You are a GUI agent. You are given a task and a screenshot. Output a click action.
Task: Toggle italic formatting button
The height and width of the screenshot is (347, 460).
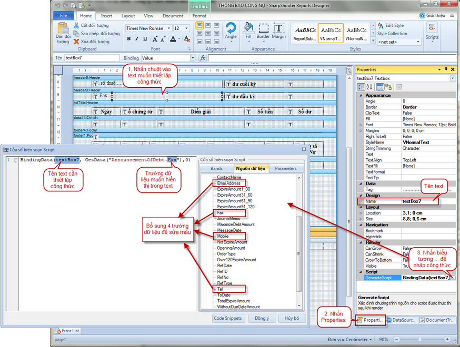pyautogui.click(x=137, y=39)
